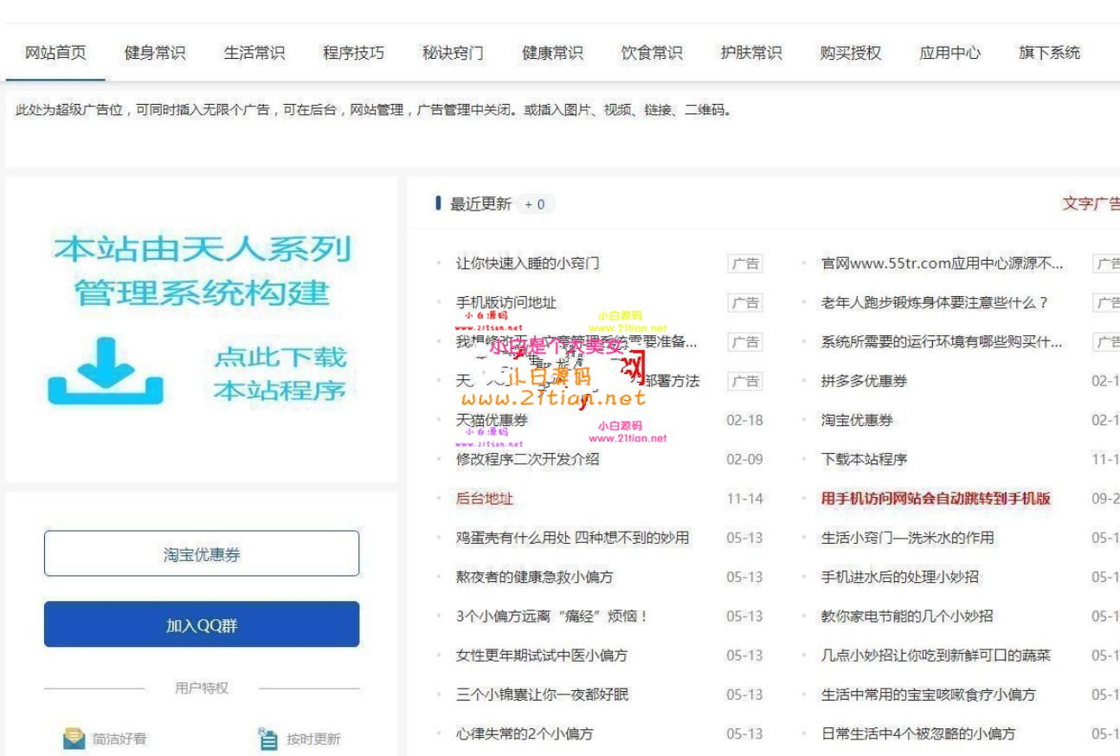Click the 简洁好看 envelope icon
The image size is (1120, 756).
pos(74,739)
